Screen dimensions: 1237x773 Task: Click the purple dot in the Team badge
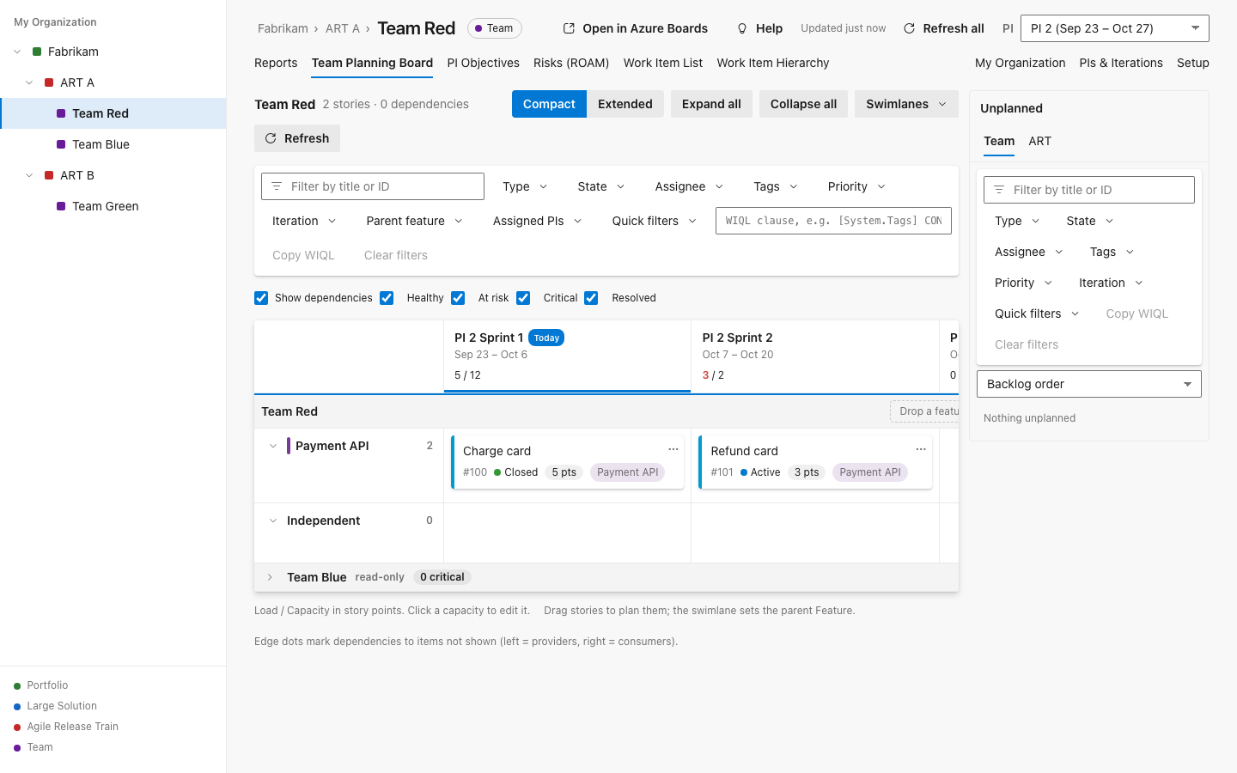478,28
